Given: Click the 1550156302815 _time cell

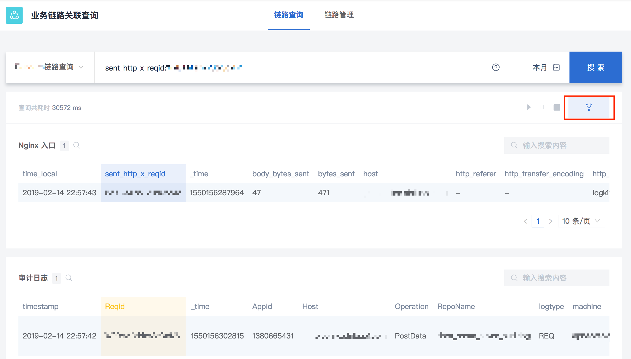Looking at the screenshot, I should [217, 336].
